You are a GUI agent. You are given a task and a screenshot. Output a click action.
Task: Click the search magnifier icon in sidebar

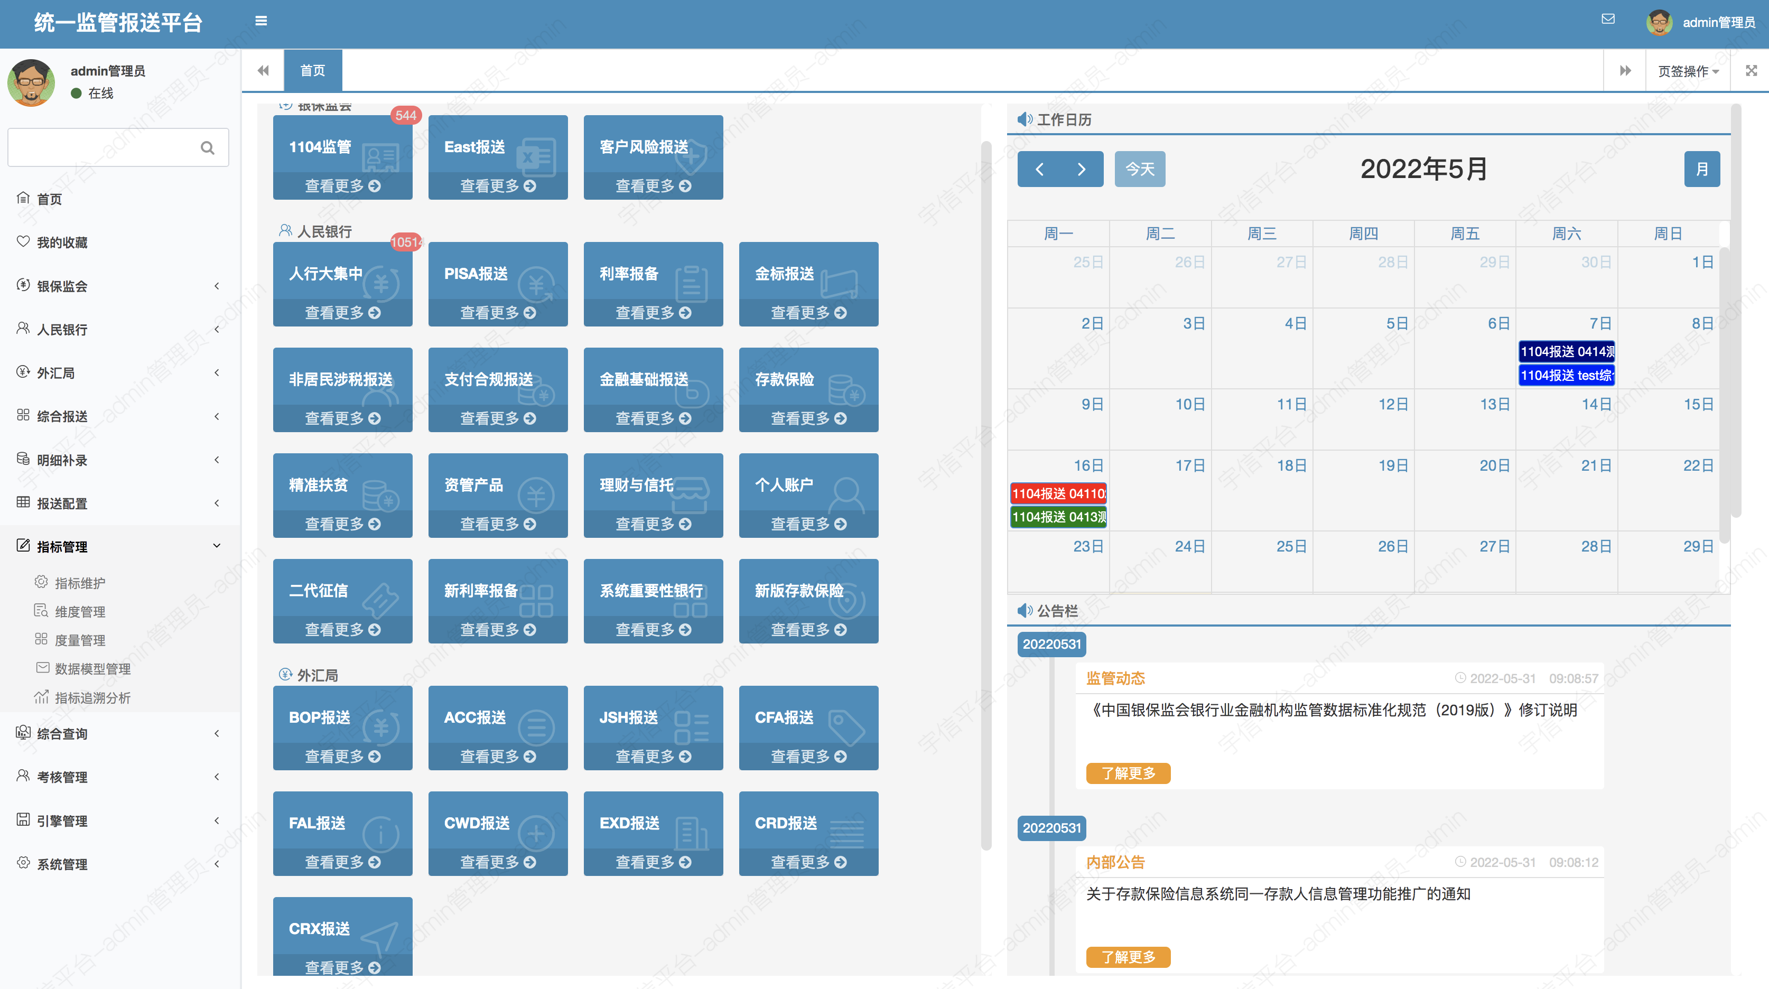pos(207,148)
